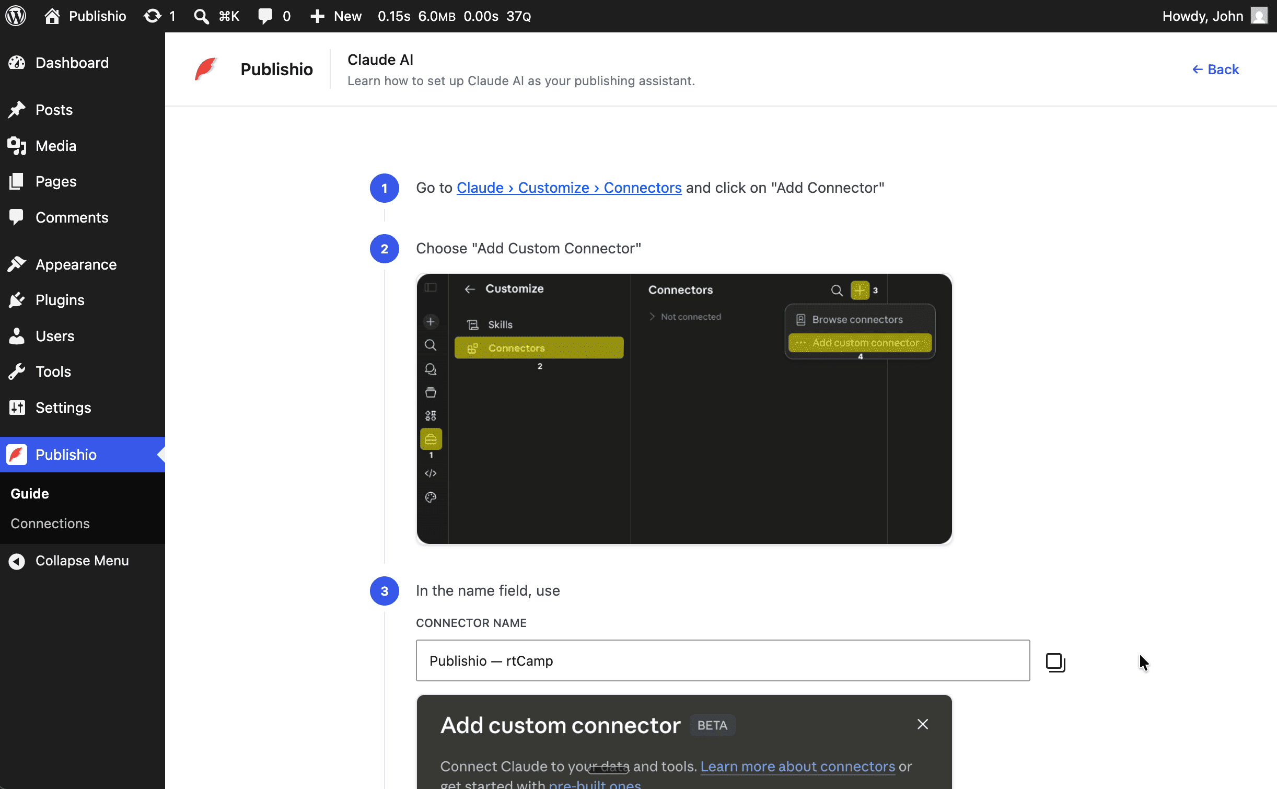Click the Plugins plug icon
1277x789 pixels.
click(17, 300)
